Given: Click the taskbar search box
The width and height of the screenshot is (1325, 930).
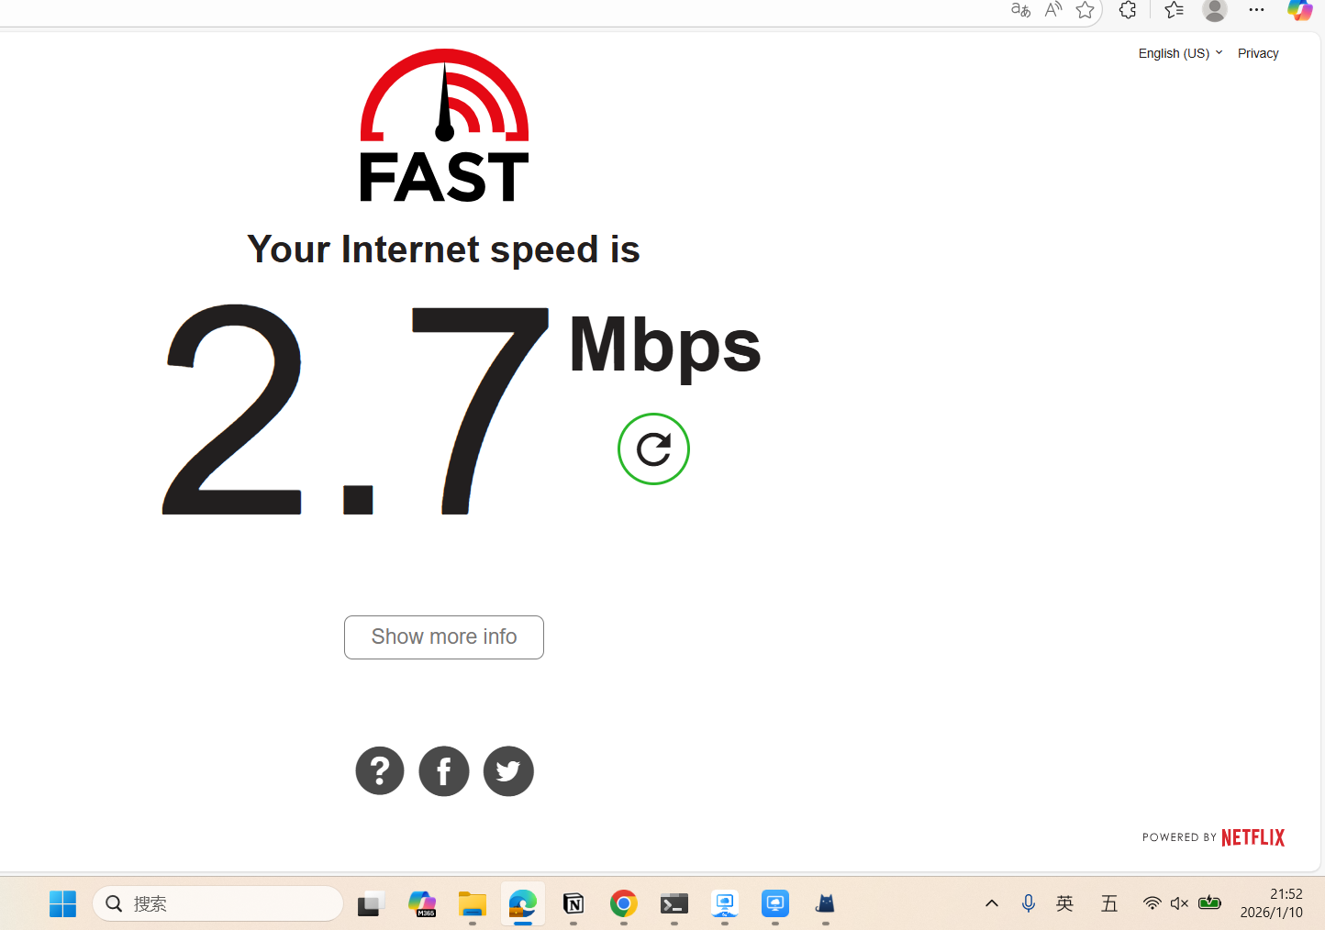Looking at the screenshot, I should 218,903.
